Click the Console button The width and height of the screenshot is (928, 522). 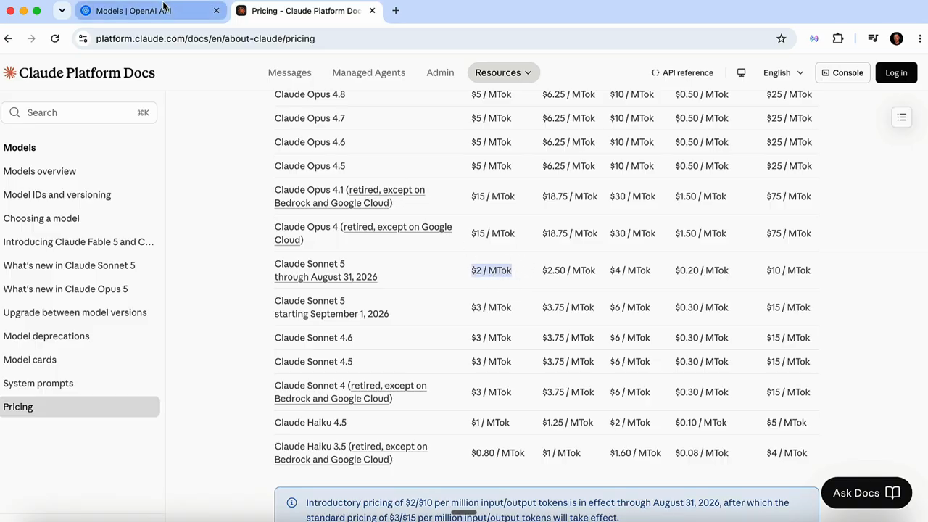click(842, 72)
